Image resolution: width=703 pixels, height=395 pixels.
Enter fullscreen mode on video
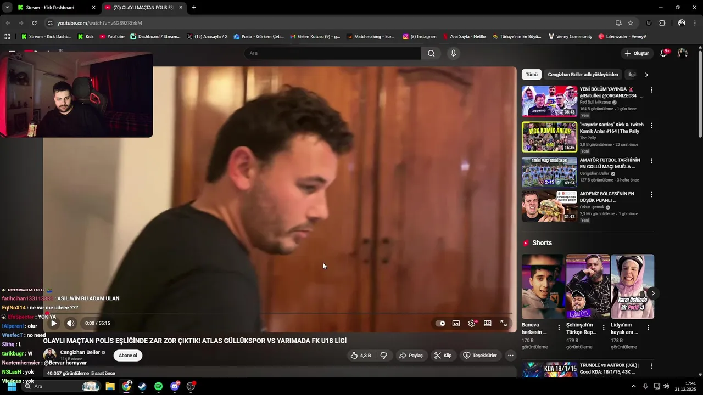pos(503,323)
